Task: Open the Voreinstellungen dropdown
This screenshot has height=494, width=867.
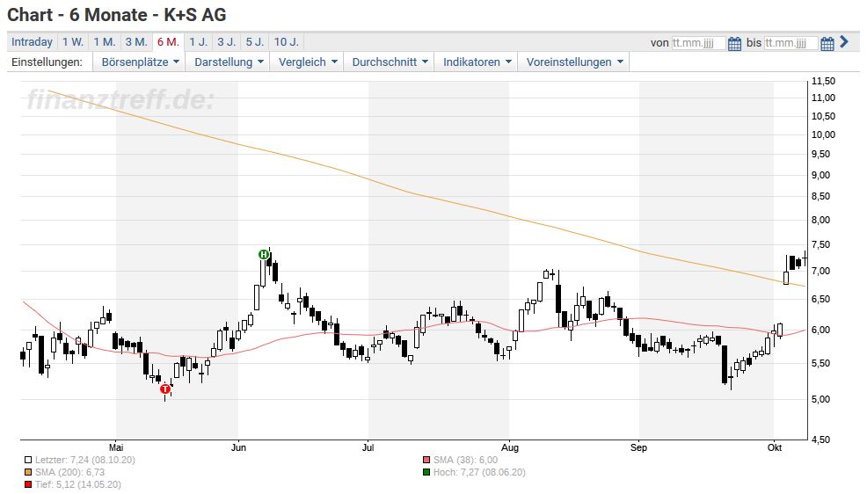Action: 574,62
